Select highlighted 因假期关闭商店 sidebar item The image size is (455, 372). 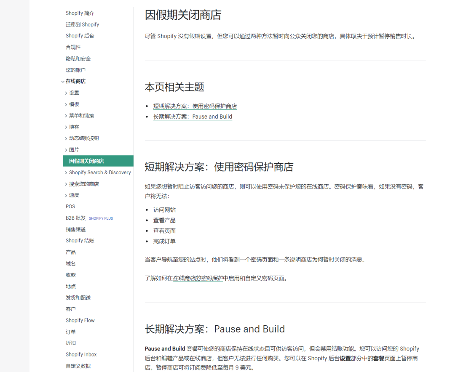98,161
